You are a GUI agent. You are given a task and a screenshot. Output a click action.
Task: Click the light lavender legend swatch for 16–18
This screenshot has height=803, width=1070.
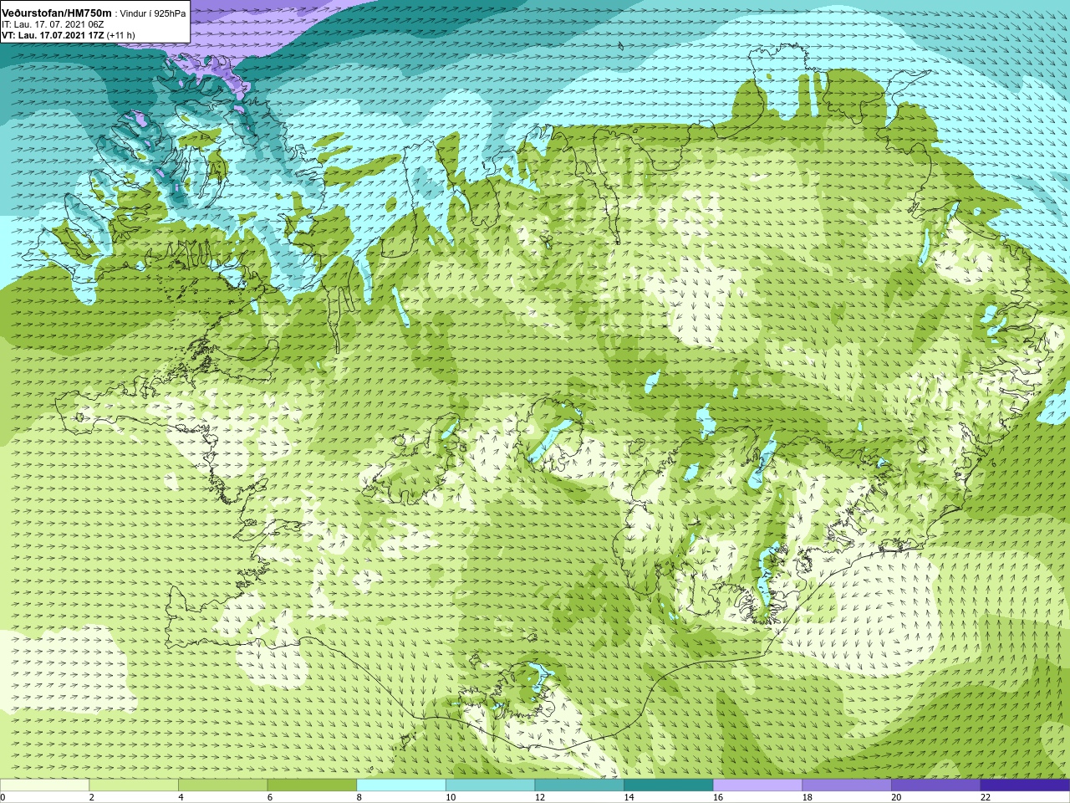coord(757,785)
